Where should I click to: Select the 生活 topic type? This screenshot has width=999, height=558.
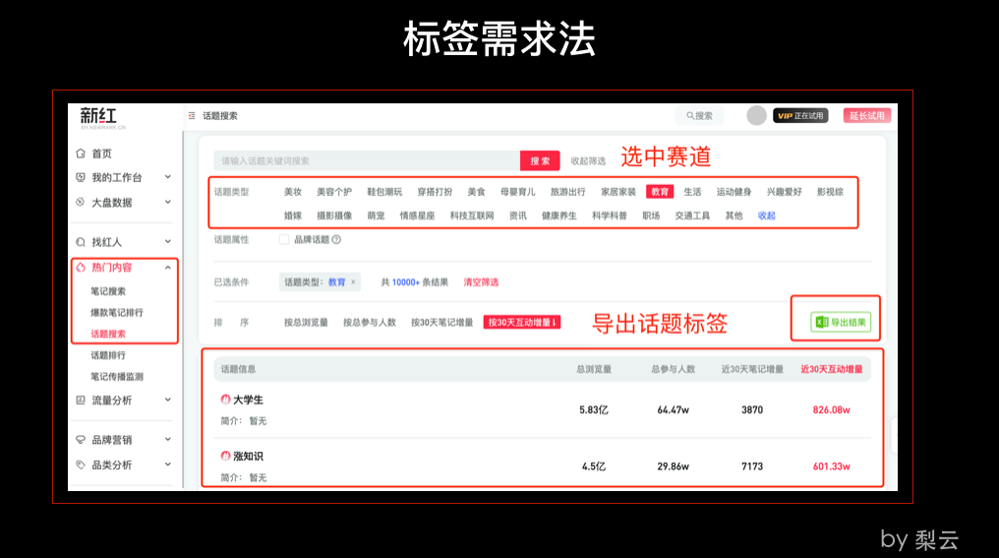click(x=692, y=191)
